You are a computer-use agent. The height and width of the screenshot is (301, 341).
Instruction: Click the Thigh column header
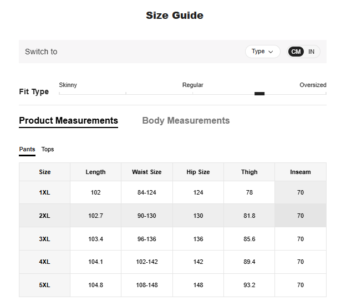(249, 172)
